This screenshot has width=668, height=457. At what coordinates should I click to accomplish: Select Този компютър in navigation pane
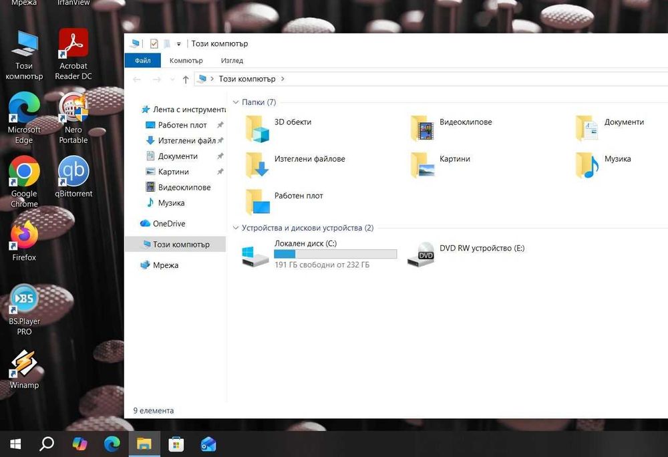(175, 245)
